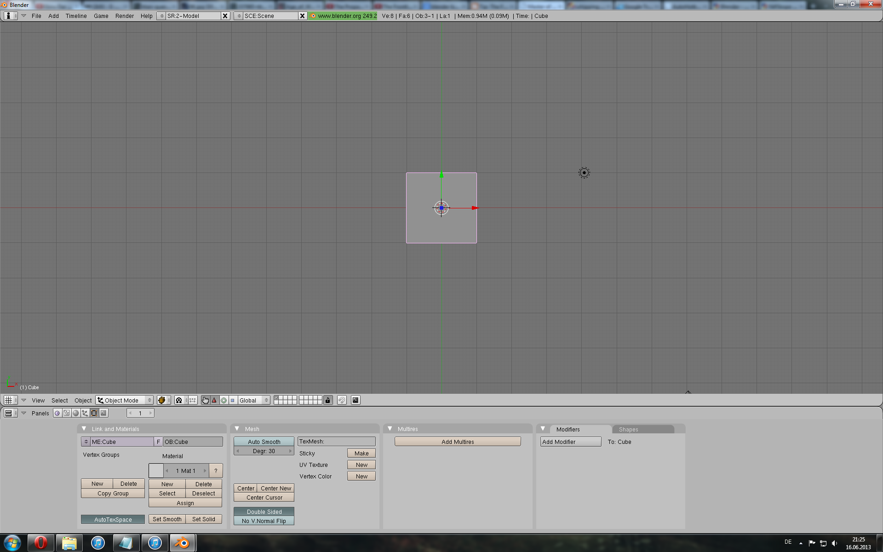Click the Blender icon in the taskbar
The image size is (883, 552).
point(183,543)
